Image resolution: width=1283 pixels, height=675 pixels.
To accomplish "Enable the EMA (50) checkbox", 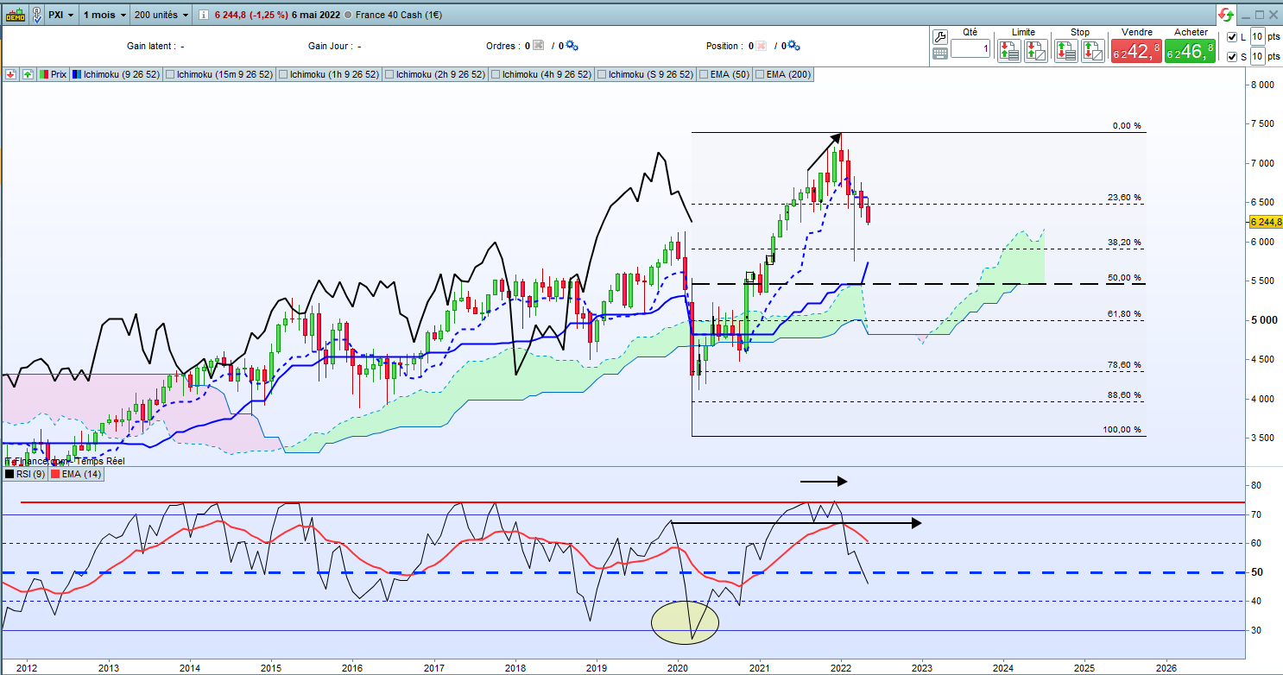I will [705, 74].
